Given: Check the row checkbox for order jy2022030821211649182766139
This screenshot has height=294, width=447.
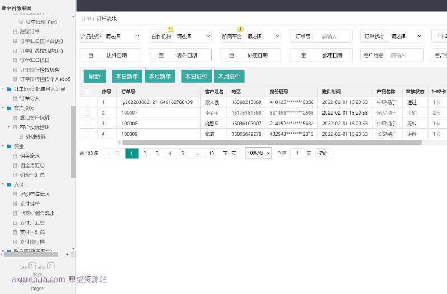Looking at the screenshot, I should [87, 102].
